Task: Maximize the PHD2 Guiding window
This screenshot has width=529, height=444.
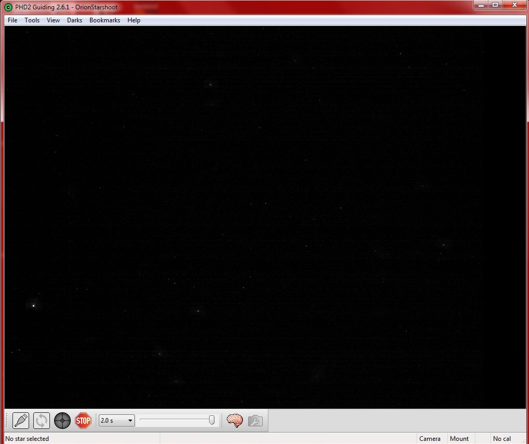Action: 495,5
